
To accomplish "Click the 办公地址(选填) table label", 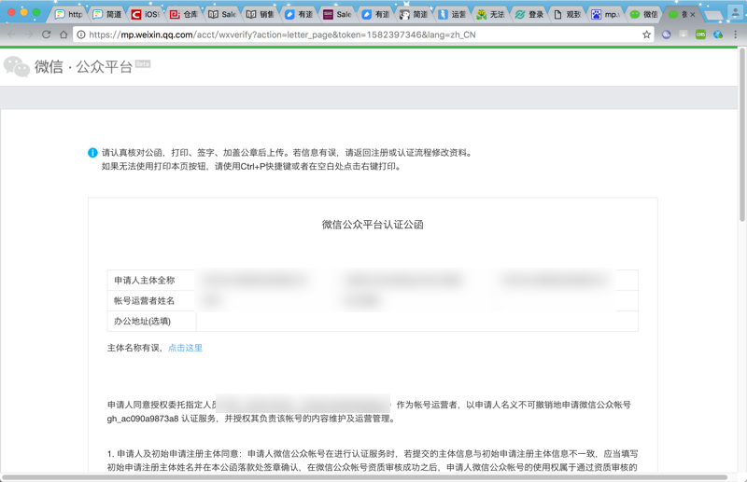I will tap(142, 321).
